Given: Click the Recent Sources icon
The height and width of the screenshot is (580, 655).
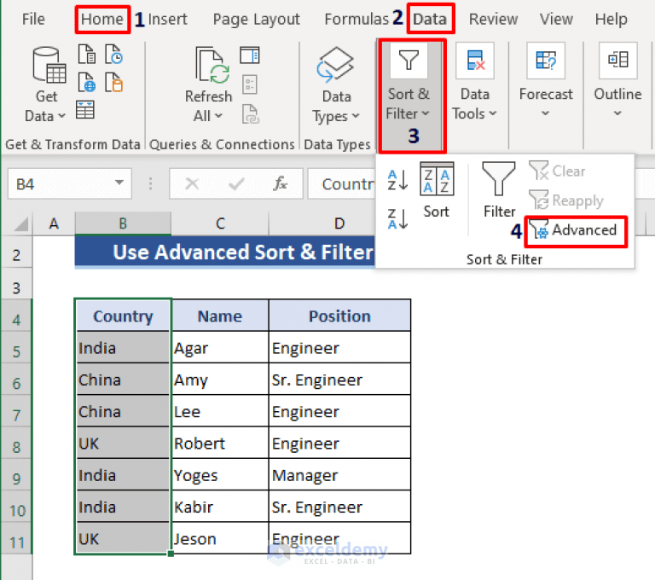Looking at the screenshot, I should 113,54.
